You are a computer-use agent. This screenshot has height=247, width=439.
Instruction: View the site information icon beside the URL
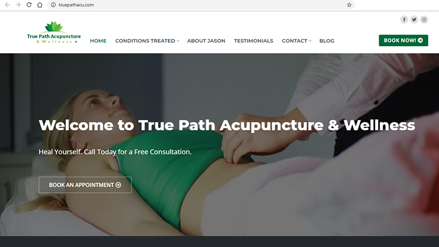pyautogui.click(x=53, y=5)
